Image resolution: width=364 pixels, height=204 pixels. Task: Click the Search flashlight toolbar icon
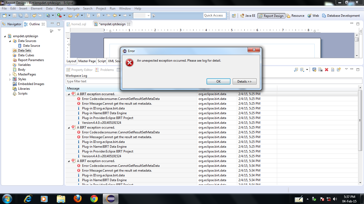[x=77, y=16]
